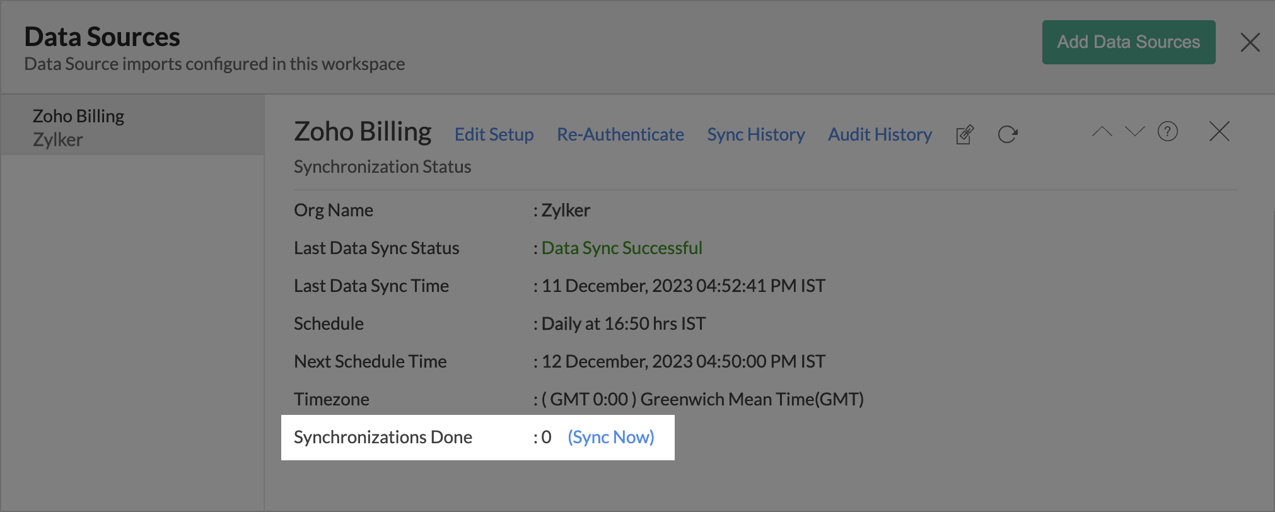The width and height of the screenshot is (1275, 512).
Task: Click the Synchronizations Done label
Action: (x=383, y=437)
